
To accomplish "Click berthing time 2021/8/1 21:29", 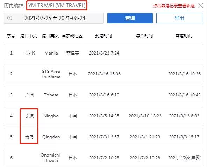I will tap(145, 137).
